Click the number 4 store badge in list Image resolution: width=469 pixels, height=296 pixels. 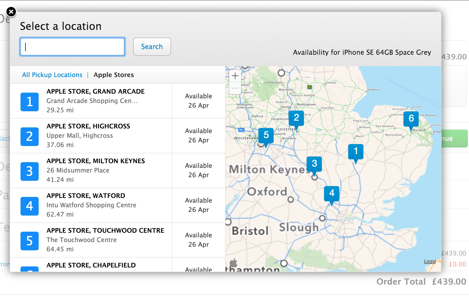(30, 206)
